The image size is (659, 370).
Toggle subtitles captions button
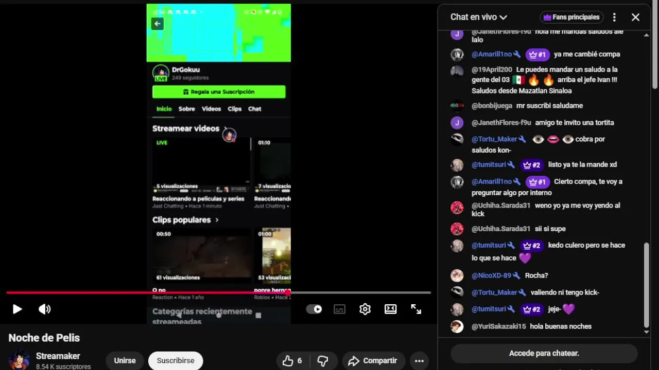[x=339, y=309]
